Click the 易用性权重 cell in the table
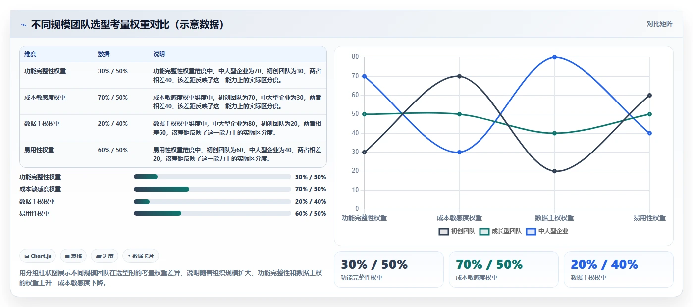 (x=39, y=150)
